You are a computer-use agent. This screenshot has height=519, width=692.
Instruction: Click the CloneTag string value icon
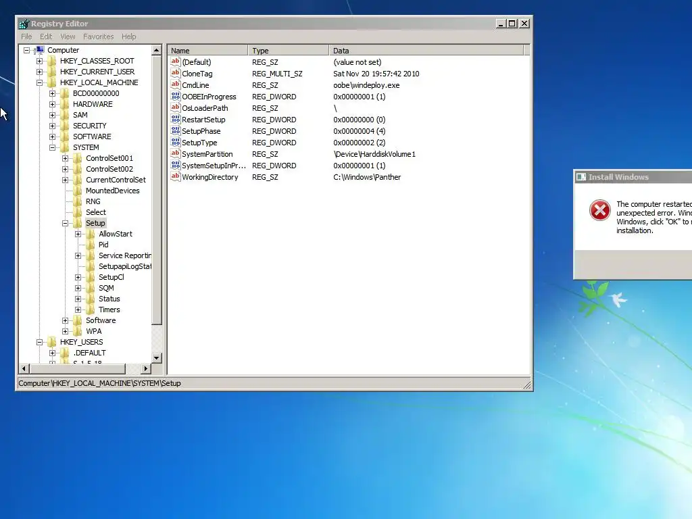175,73
